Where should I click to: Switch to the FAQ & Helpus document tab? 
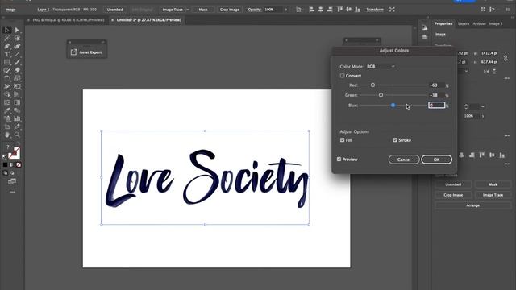tap(69, 20)
